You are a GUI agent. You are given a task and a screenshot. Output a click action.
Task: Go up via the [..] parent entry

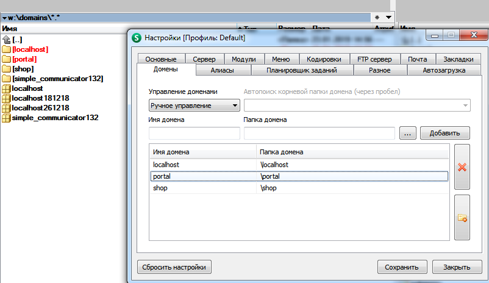(x=17, y=39)
